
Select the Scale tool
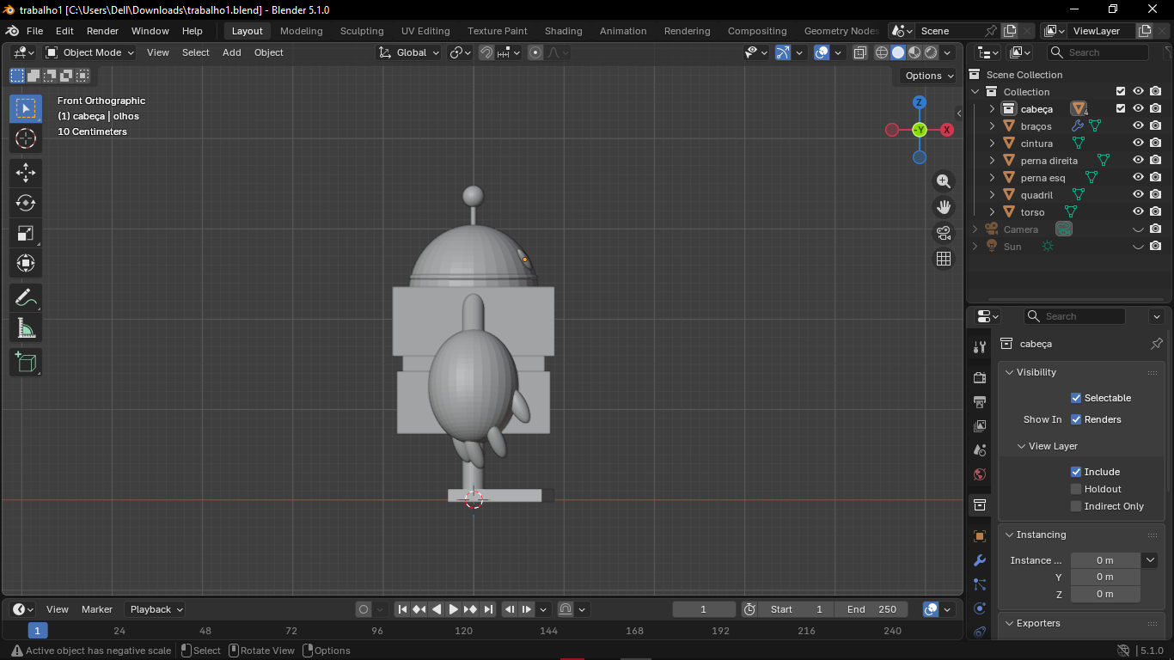tap(26, 233)
